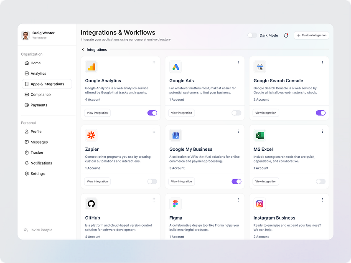This screenshot has height=263, width=351.
Task: Click the Google Analytics app icon
Action: coord(92,66)
